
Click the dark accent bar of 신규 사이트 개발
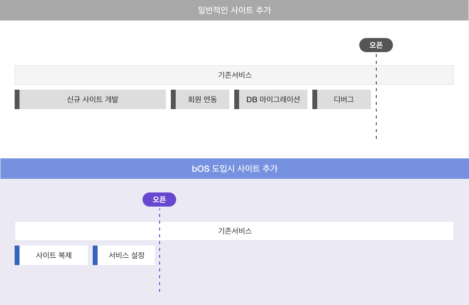tap(17, 99)
